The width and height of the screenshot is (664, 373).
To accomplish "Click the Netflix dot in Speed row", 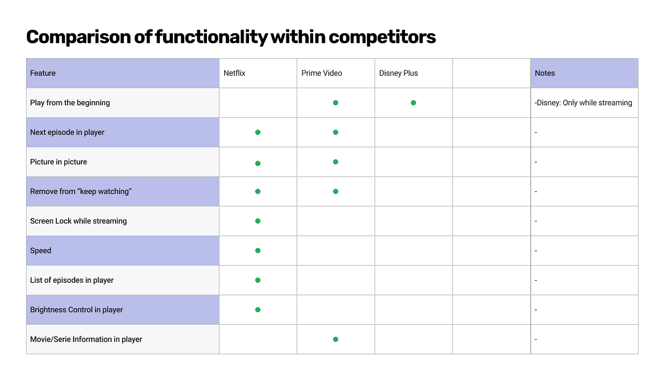I will [x=258, y=251].
